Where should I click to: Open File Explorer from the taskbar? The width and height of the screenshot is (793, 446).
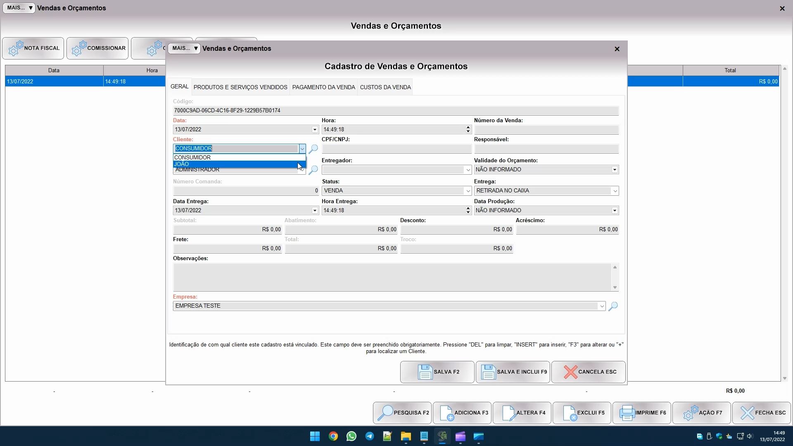[406, 437]
